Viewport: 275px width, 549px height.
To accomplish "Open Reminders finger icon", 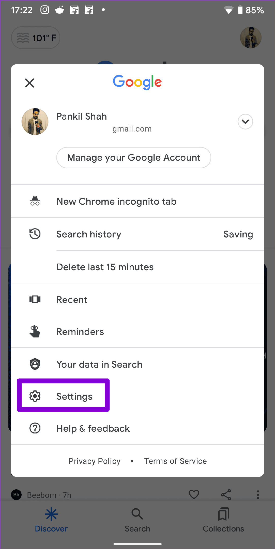I will click(x=35, y=332).
